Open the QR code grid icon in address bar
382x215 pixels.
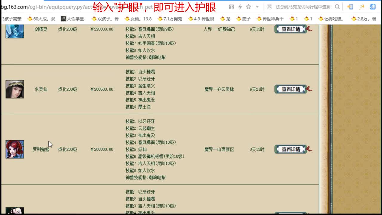tap(232, 7)
